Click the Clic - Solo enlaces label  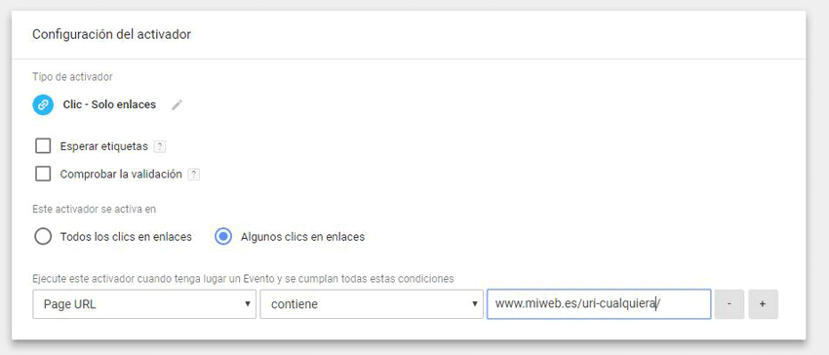[x=109, y=104]
